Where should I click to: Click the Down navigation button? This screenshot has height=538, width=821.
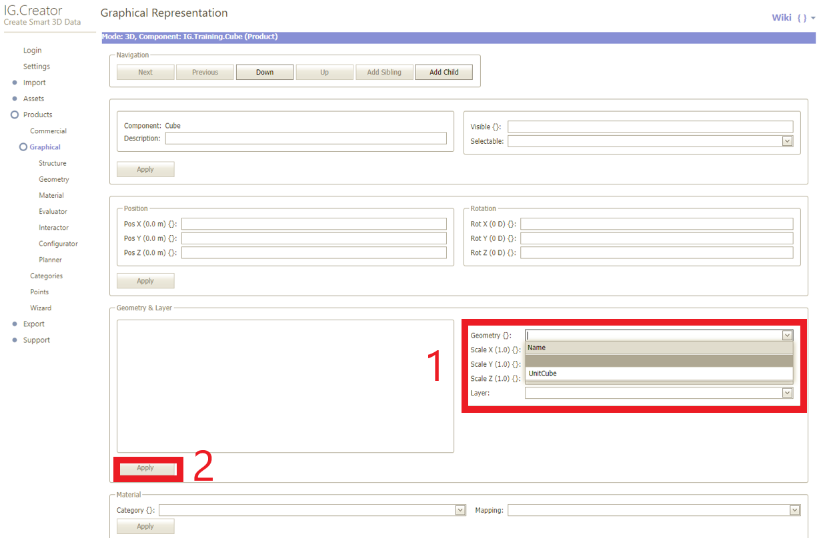[x=265, y=73]
